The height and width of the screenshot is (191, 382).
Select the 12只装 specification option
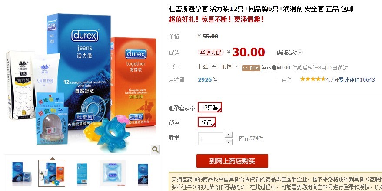coord(209,107)
